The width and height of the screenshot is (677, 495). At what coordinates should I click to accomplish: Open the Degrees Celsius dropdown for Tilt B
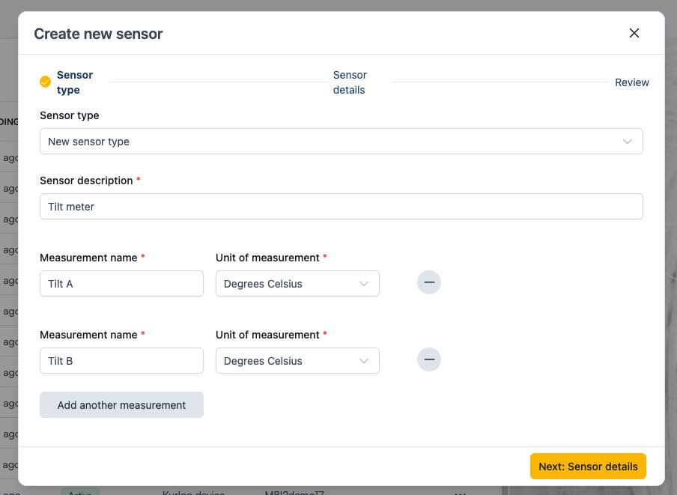pyautogui.click(x=297, y=360)
